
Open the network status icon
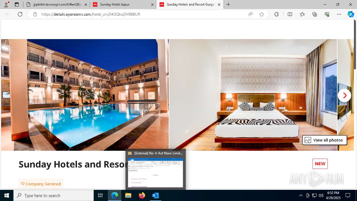[x=314, y=195]
